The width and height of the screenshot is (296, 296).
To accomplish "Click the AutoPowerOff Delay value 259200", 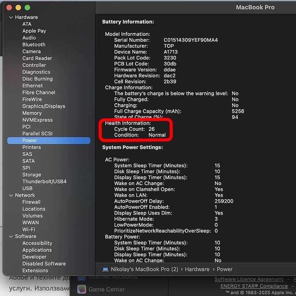I will pyautogui.click(x=224, y=201).
